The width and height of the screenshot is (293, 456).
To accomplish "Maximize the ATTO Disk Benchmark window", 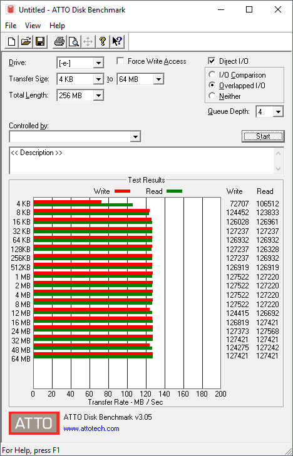I will click(249, 10).
